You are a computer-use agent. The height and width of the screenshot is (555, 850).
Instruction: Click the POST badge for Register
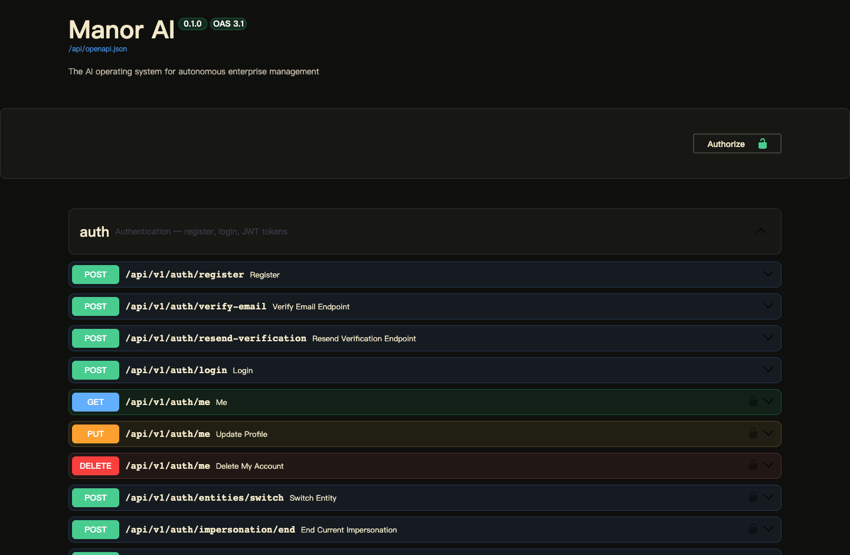click(x=96, y=275)
